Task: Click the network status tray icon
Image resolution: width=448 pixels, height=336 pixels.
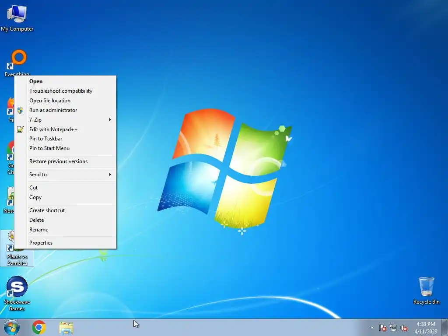Action: pyautogui.click(x=393, y=328)
